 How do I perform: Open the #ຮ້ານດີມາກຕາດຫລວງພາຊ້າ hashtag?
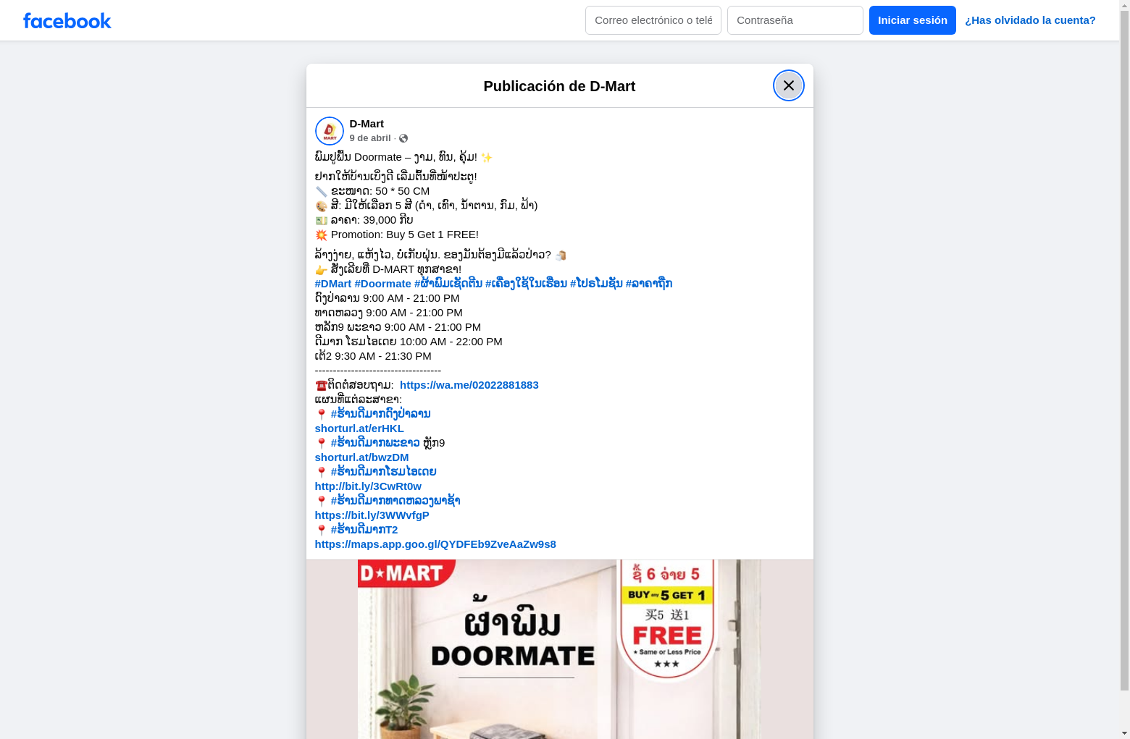coord(395,501)
